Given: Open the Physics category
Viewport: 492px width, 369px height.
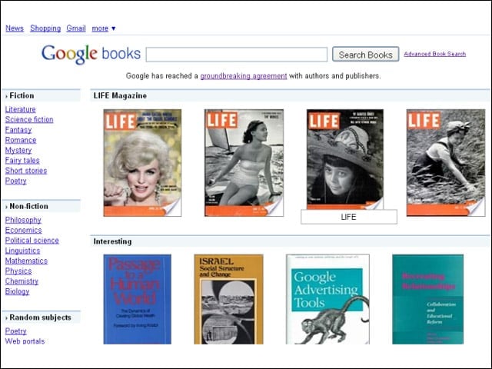Looking at the screenshot, I should (x=18, y=271).
